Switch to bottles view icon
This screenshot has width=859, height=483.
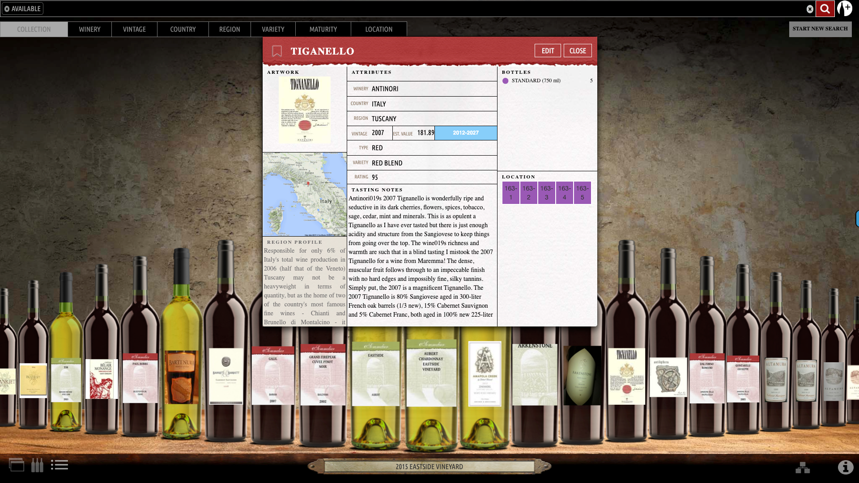tap(37, 465)
